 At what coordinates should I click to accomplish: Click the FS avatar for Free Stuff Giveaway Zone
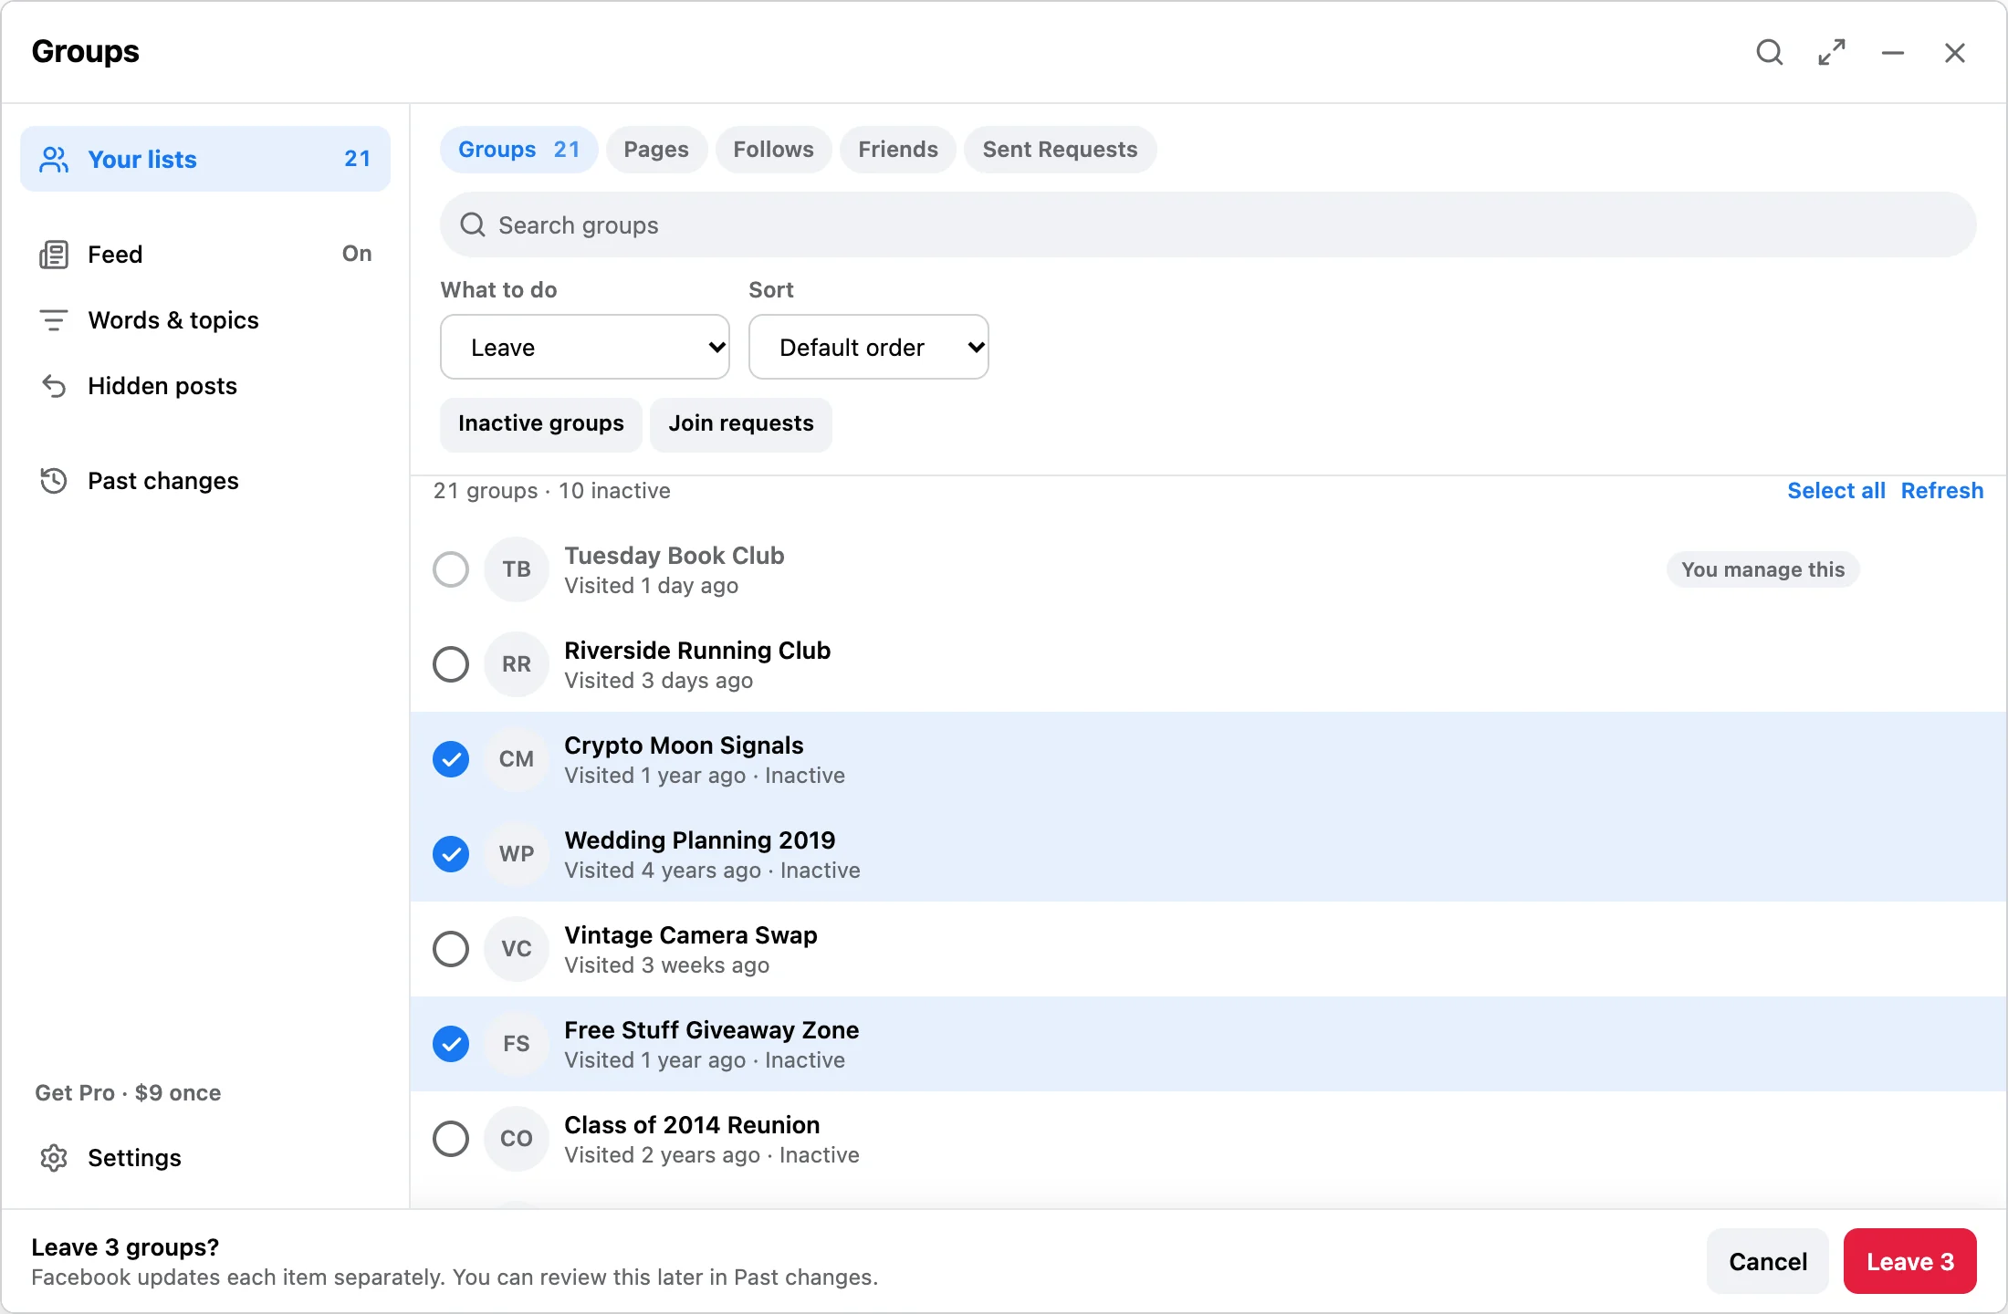[517, 1044]
